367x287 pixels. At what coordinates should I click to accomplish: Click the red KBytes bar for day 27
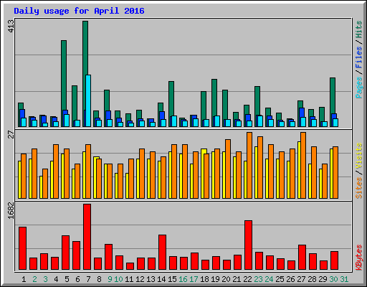point(302,258)
